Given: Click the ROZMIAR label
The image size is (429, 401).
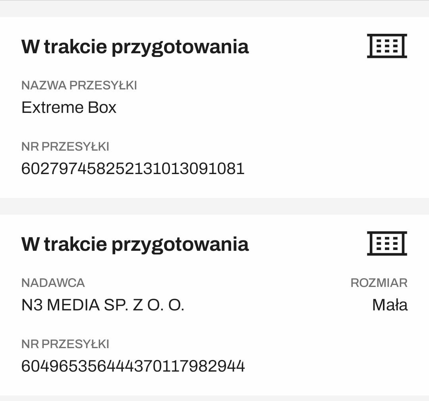Looking at the screenshot, I should 379,283.
